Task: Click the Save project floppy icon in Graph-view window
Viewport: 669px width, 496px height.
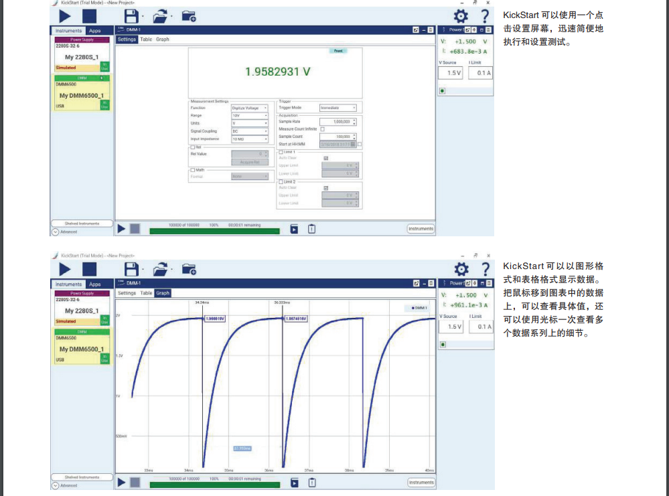Action: pyautogui.click(x=131, y=270)
